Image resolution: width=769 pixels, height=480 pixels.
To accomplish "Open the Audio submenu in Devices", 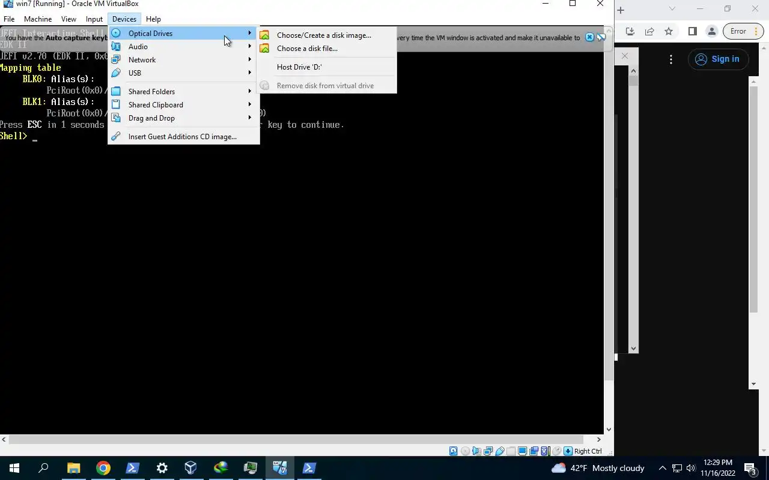I will 184,46.
